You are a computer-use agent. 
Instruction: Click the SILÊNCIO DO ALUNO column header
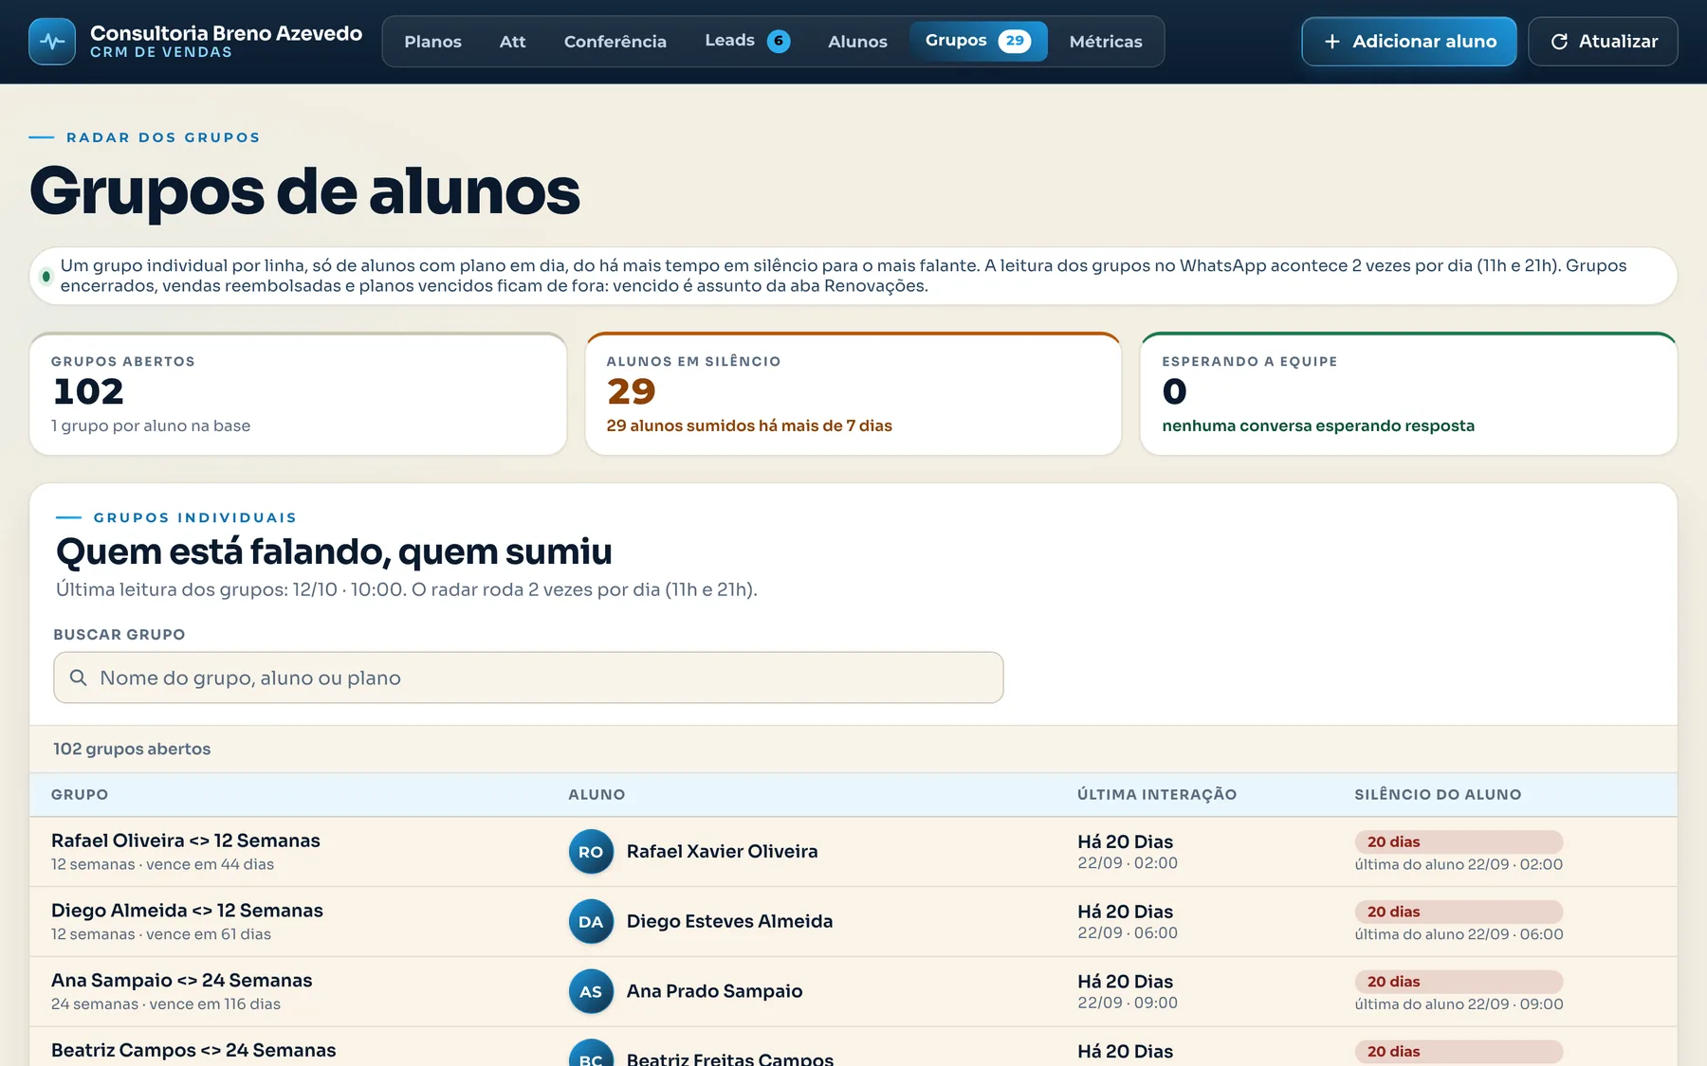[x=1438, y=794]
